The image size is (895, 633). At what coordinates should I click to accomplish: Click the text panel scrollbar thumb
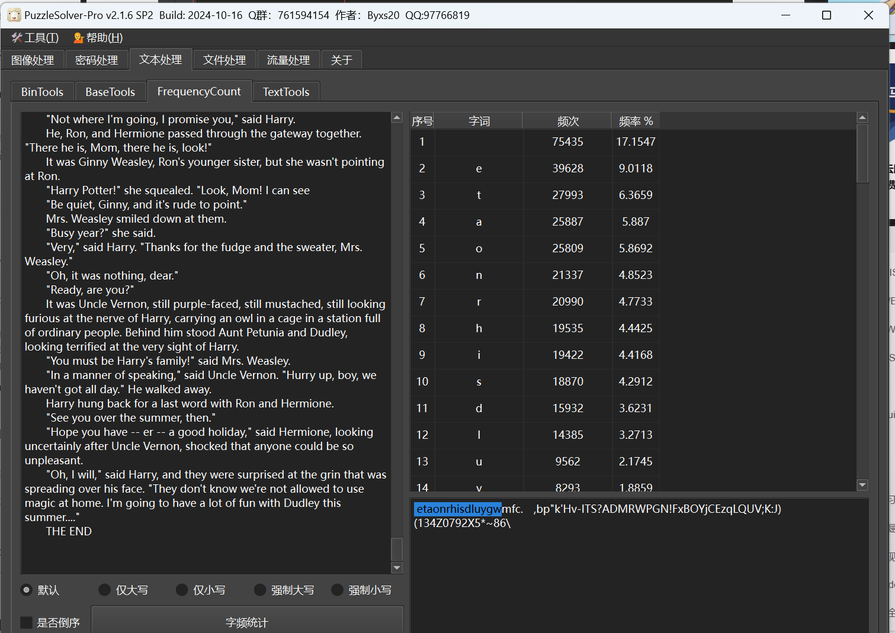397,549
